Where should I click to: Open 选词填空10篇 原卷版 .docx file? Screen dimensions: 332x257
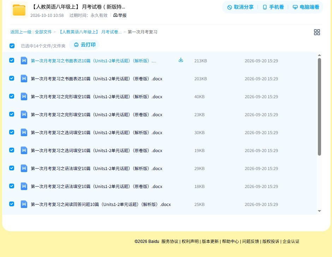(96, 150)
